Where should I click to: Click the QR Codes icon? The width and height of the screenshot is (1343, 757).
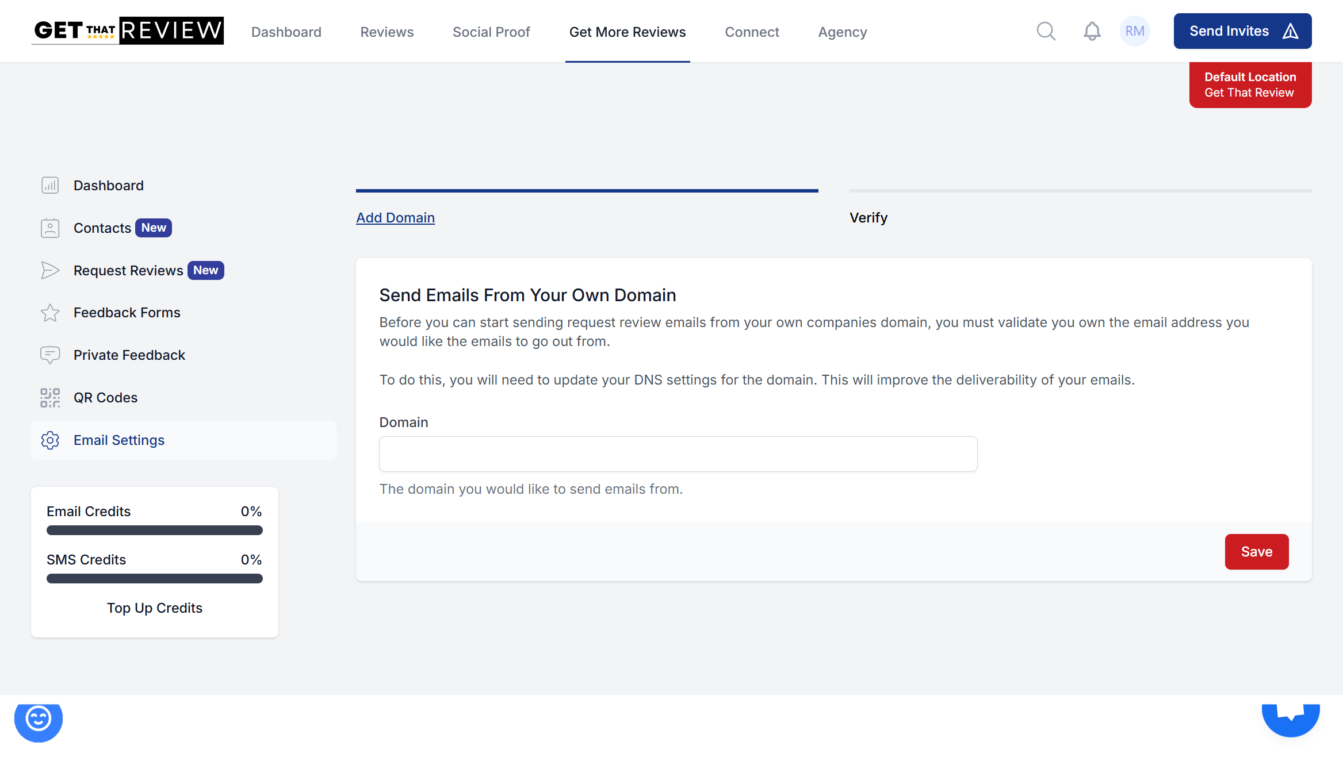[x=50, y=398]
